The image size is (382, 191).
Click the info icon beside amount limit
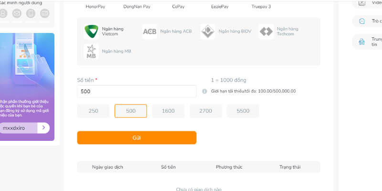[x=205, y=91]
